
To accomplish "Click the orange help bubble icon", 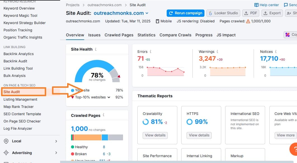I will click(293, 150).
